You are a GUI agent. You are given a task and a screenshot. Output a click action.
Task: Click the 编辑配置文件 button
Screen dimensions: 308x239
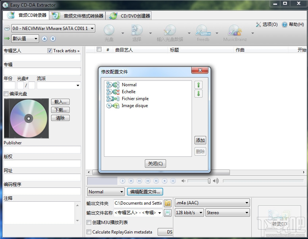click(145, 192)
